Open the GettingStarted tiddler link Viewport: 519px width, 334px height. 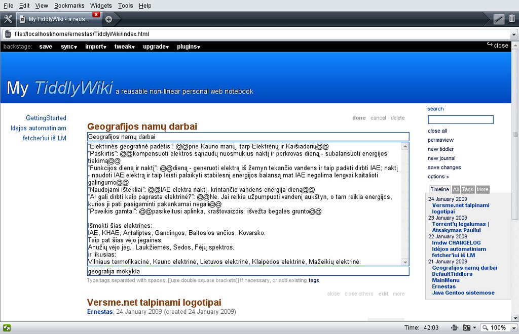tap(46, 118)
